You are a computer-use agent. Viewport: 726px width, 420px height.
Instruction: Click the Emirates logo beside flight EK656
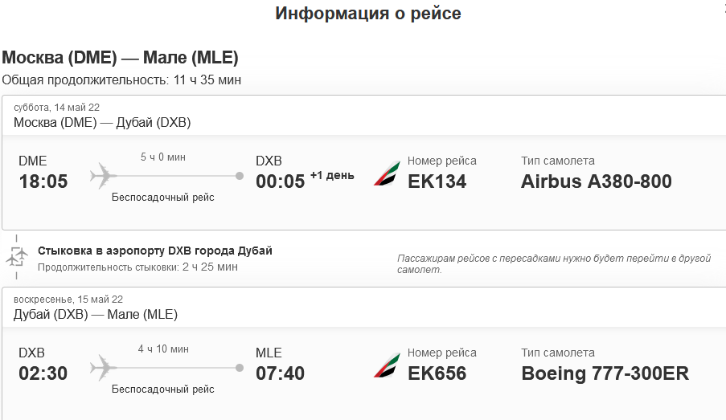pyautogui.click(x=387, y=366)
